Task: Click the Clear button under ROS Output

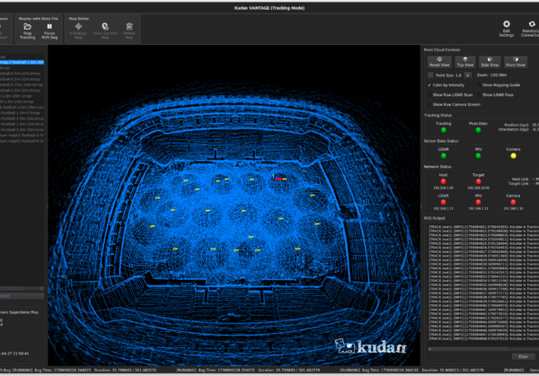Action: 523,356
